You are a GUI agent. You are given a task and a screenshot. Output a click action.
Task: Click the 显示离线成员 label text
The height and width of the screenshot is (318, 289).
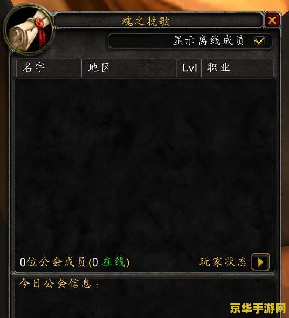click(209, 40)
